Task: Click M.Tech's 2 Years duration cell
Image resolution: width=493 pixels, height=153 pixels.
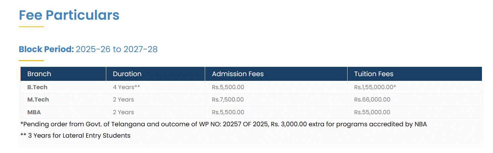Action: (123, 100)
